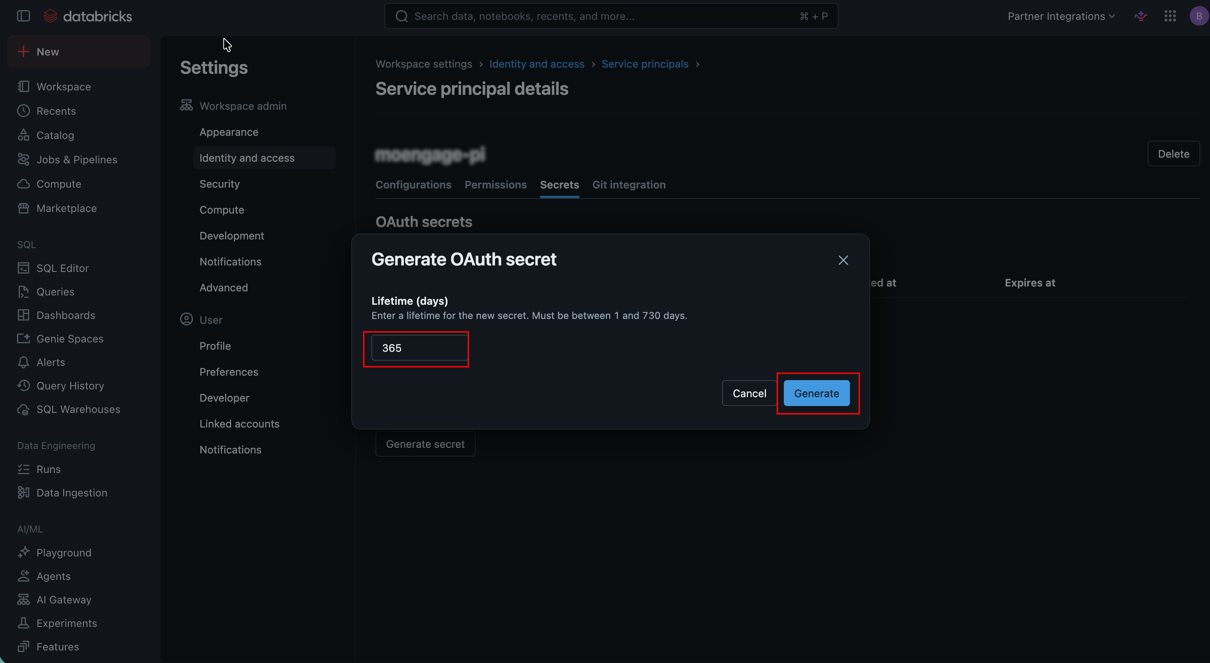This screenshot has width=1210, height=663.
Task: Open Linked accounts settings
Action: 239,423
